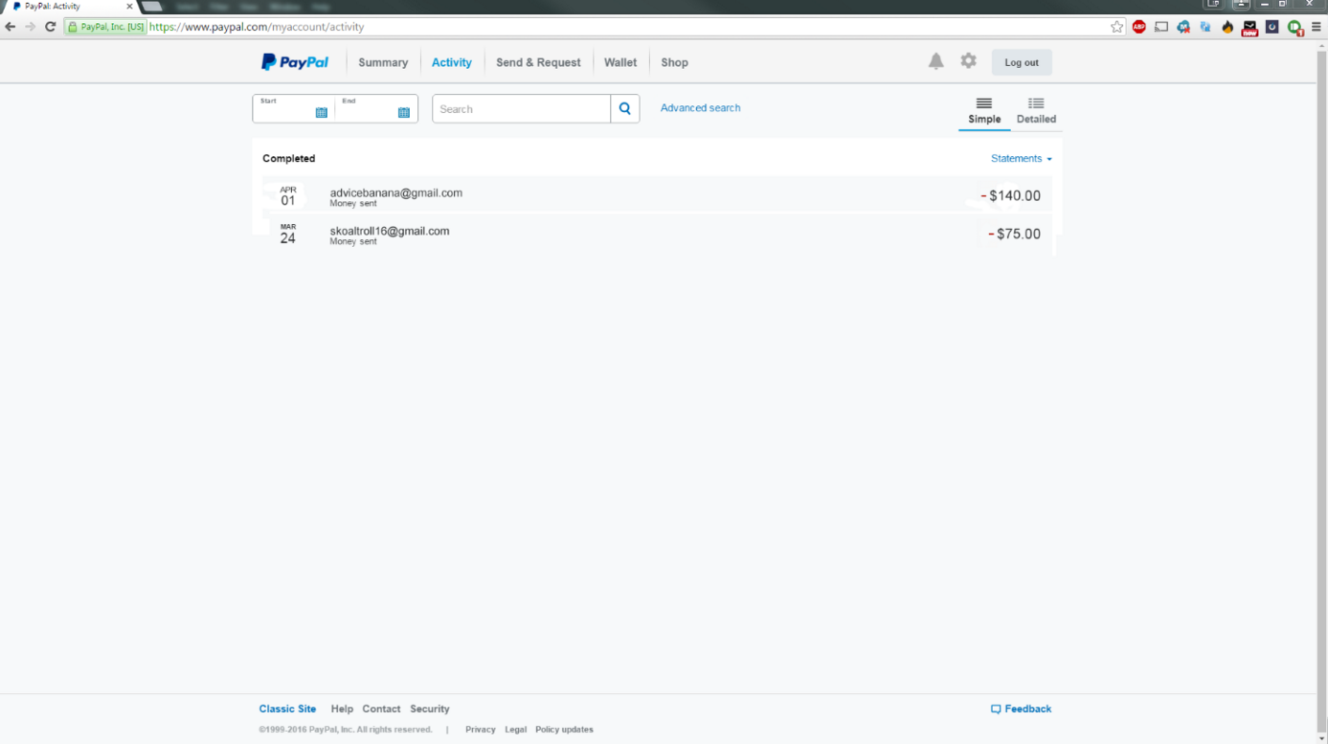1328x744 pixels.
Task: Open the advicebanana@gmail.com transaction
Action: (x=396, y=193)
